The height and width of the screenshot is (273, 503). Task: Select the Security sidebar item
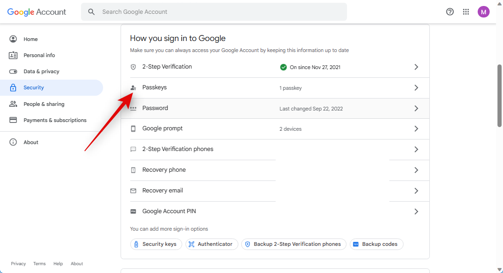[x=52, y=87]
